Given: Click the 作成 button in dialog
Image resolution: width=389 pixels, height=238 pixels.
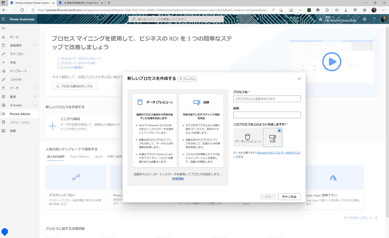Looking at the screenshot, I should pyautogui.click(x=268, y=196).
